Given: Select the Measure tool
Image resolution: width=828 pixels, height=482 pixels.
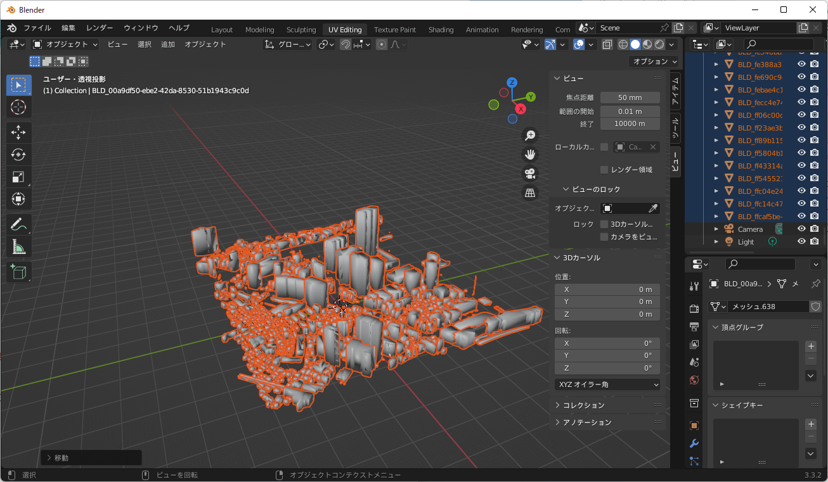Looking at the screenshot, I should coord(18,246).
